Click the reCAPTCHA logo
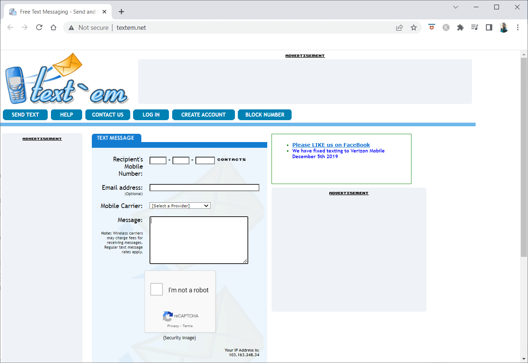The width and height of the screenshot is (528, 363). [x=168, y=316]
